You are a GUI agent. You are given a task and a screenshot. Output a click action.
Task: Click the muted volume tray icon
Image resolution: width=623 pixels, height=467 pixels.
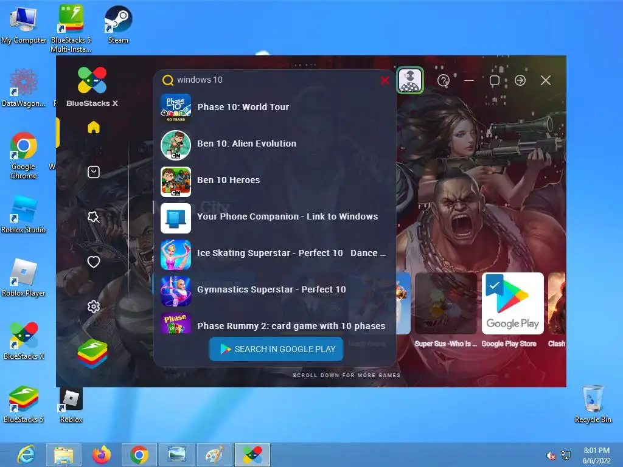tap(551, 455)
